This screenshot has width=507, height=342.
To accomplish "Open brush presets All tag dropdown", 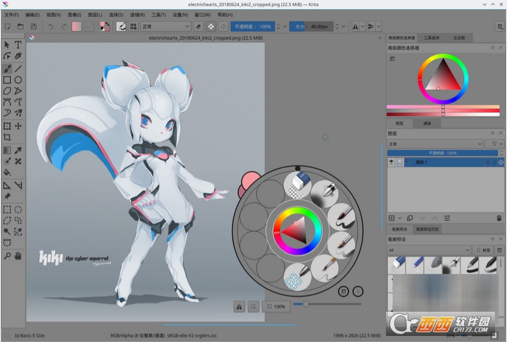I will (429, 250).
